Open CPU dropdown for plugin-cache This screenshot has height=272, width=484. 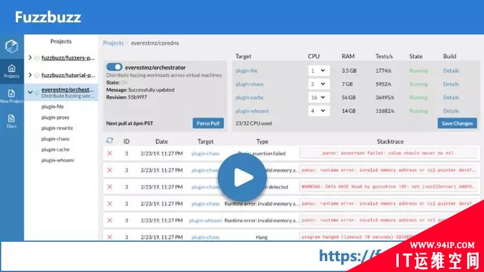point(319,97)
